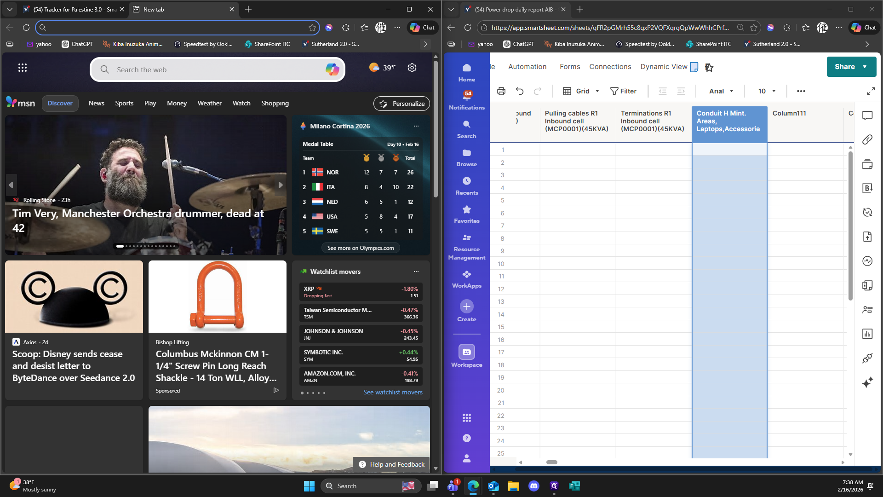This screenshot has height=497, width=883.
Task: Open the Attachments paperclip panel
Action: pos(867,139)
